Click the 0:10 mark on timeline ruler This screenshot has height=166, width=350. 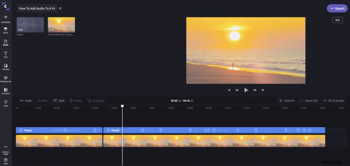click(209, 108)
